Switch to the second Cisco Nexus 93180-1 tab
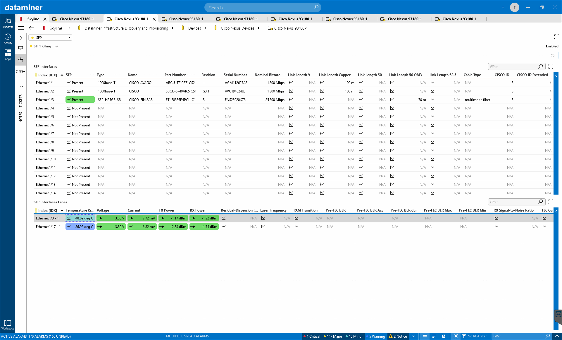Image resolution: width=562 pixels, height=340 pixels. coord(131,19)
